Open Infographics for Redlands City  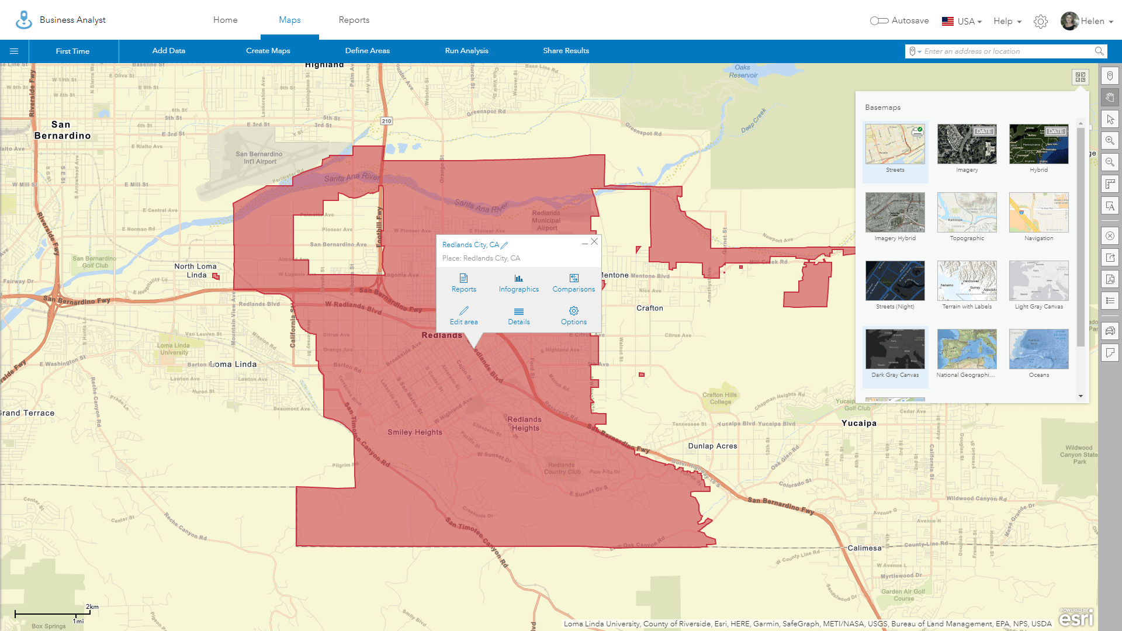[x=518, y=283]
